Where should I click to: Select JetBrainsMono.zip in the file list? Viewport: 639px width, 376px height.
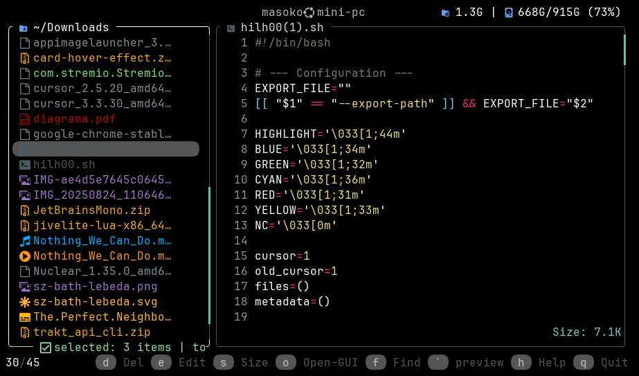point(91,211)
